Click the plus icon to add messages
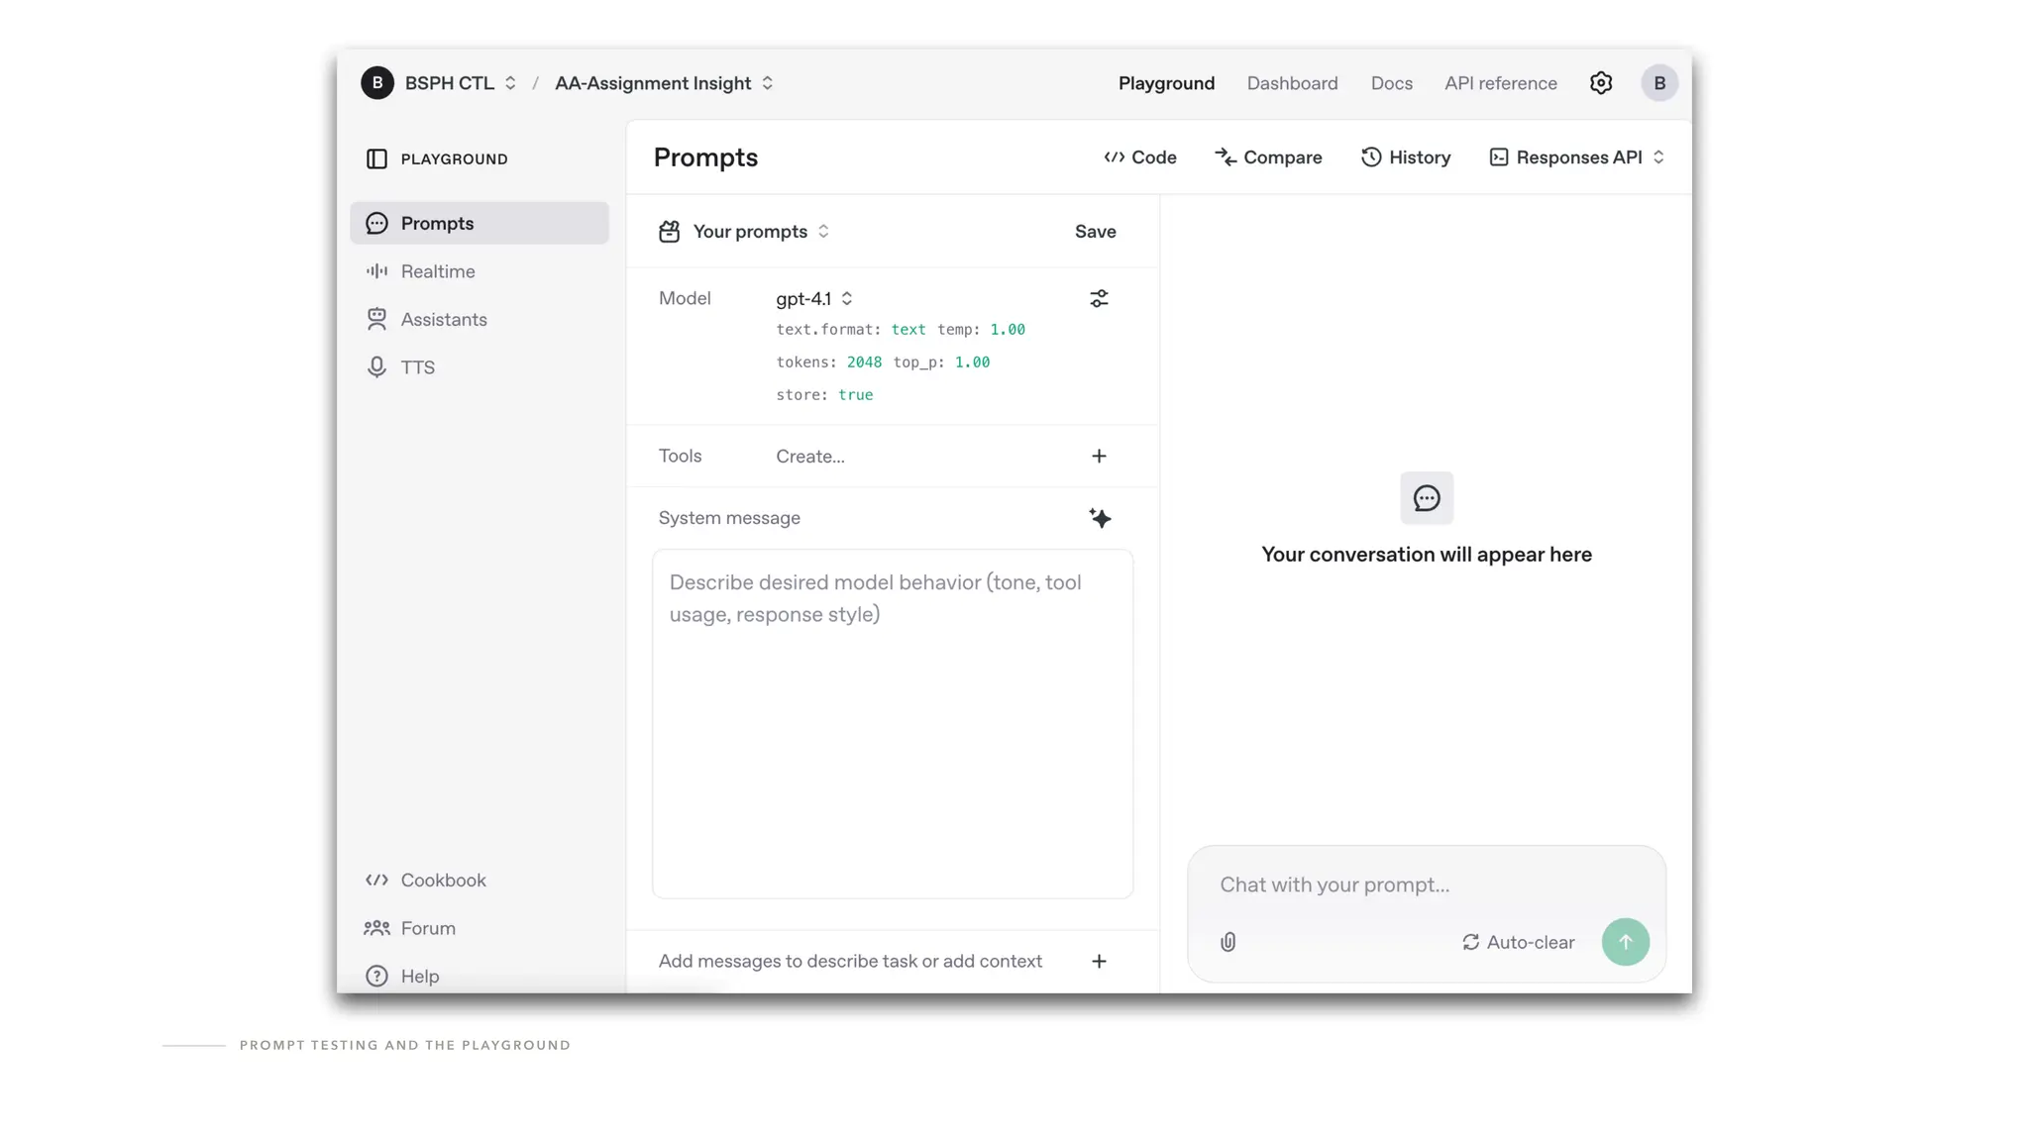Screen dimensions: 2029x1141 [1099, 961]
